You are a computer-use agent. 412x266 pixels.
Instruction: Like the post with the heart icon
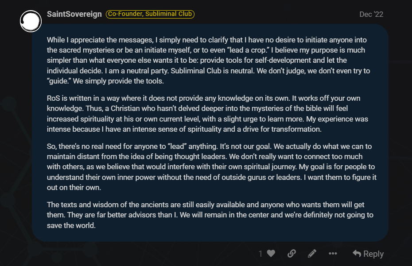tap(271, 254)
